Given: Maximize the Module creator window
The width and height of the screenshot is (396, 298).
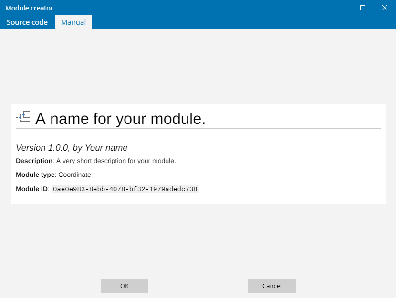Looking at the screenshot, I should click(x=363, y=8).
